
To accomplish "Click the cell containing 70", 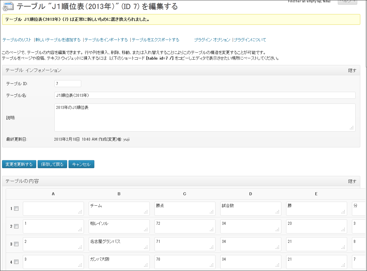I will coord(185,262).
